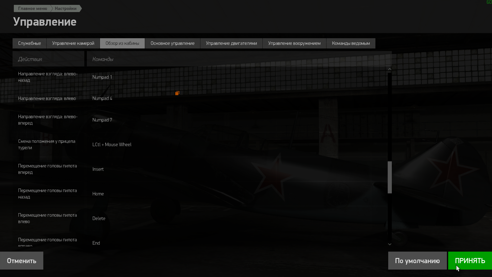Switch to Управление вооружением tab
Viewport: 492px width, 277px height.
[x=294, y=43]
